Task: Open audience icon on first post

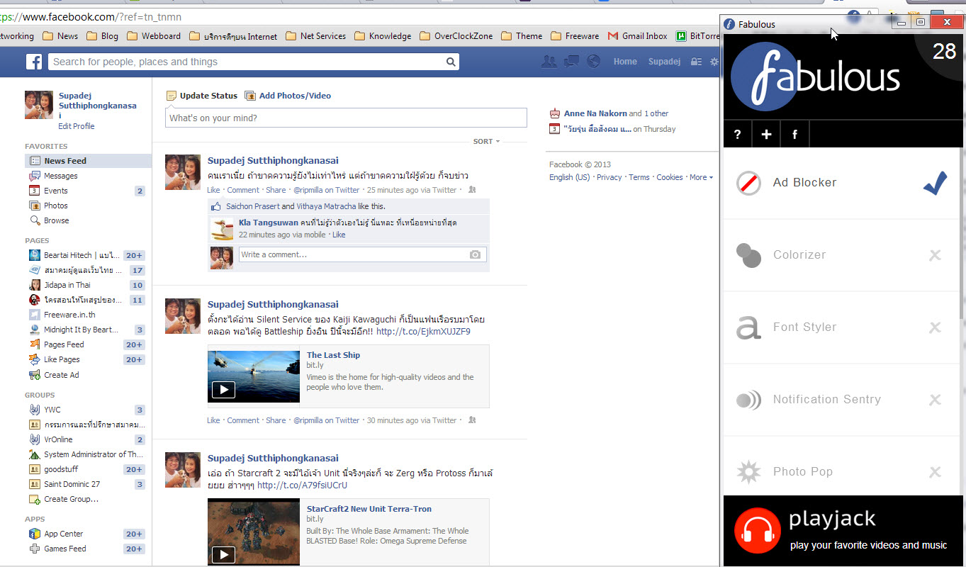Action: click(472, 190)
